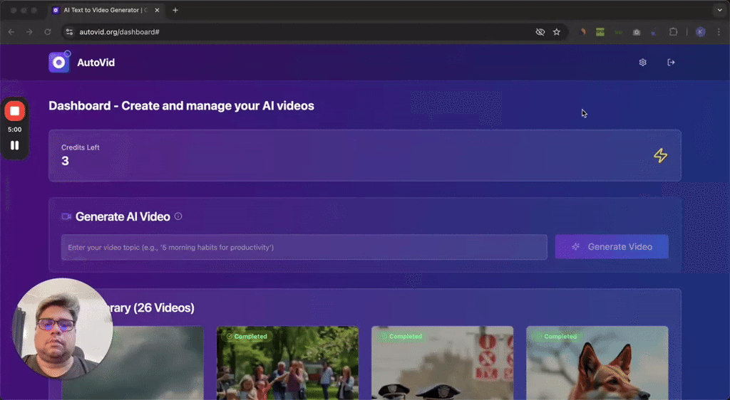Close the AI Text to Video Generator tab
The width and height of the screenshot is (730, 400).
pos(157,10)
